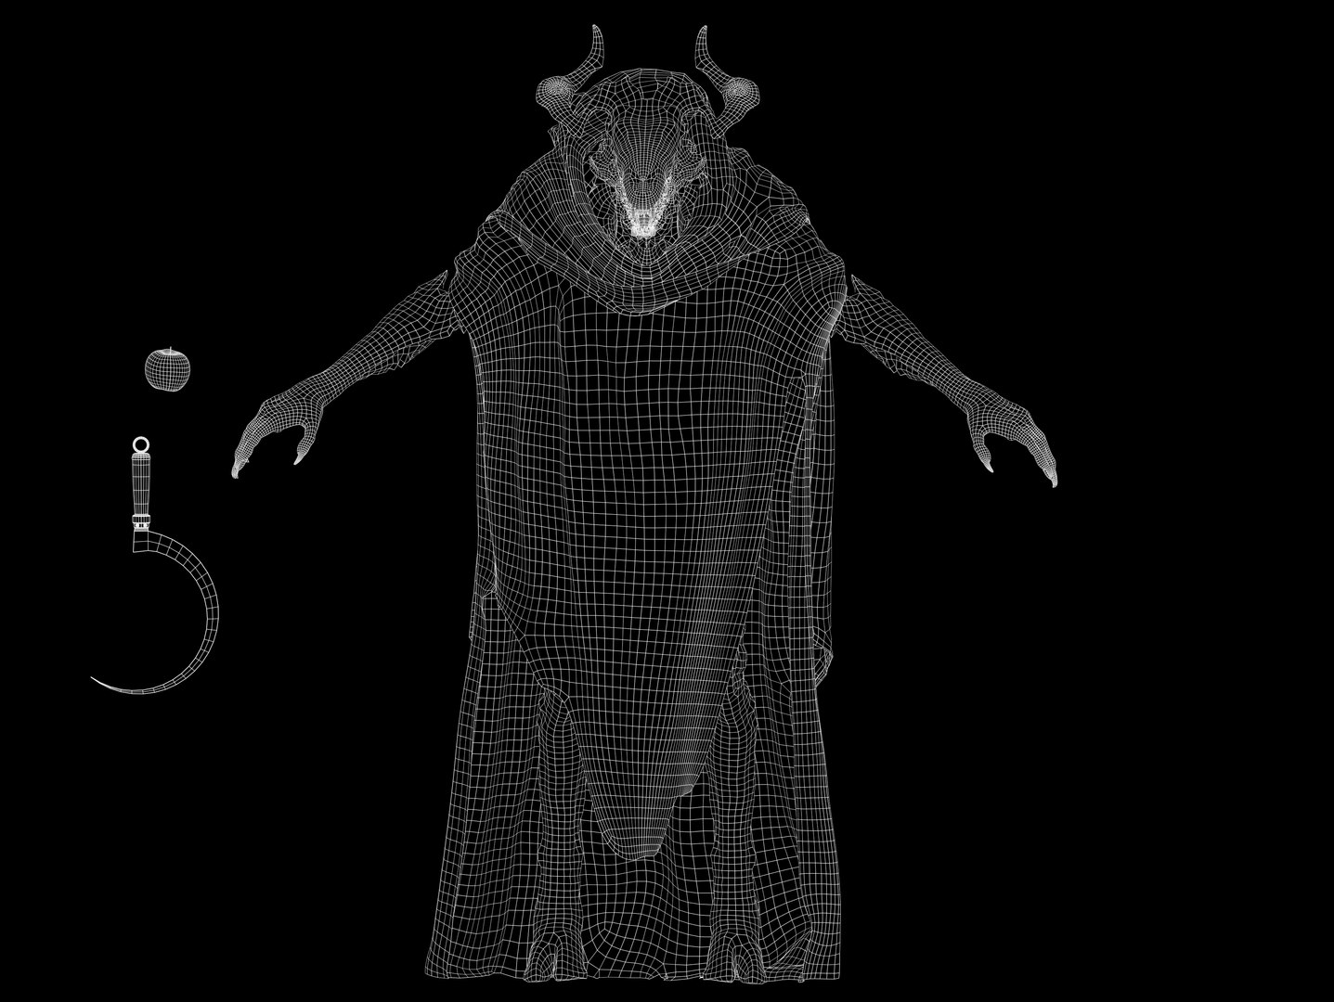Select the sickle wireframe model
1334x1002 pixels.
point(155,565)
